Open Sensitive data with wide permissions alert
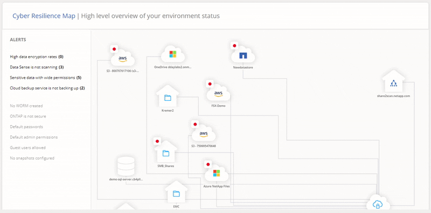The height and width of the screenshot is (213, 431). tap(46, 78)
